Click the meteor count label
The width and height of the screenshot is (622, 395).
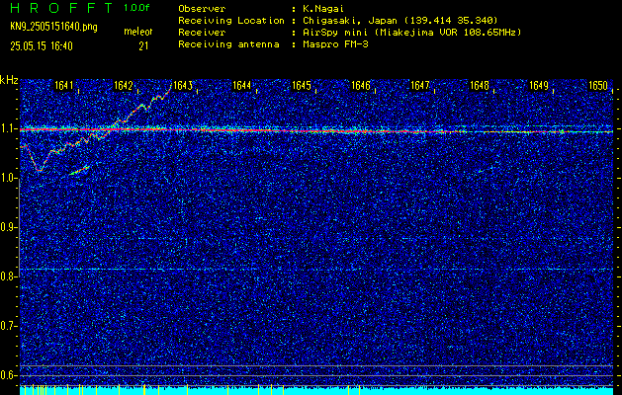(x=138, y=32)
